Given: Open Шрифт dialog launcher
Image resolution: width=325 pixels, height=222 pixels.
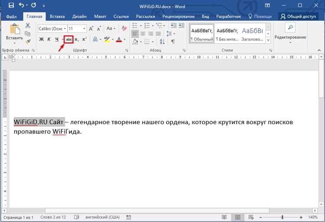Looking at the screenshot, I should pos(127,50).
